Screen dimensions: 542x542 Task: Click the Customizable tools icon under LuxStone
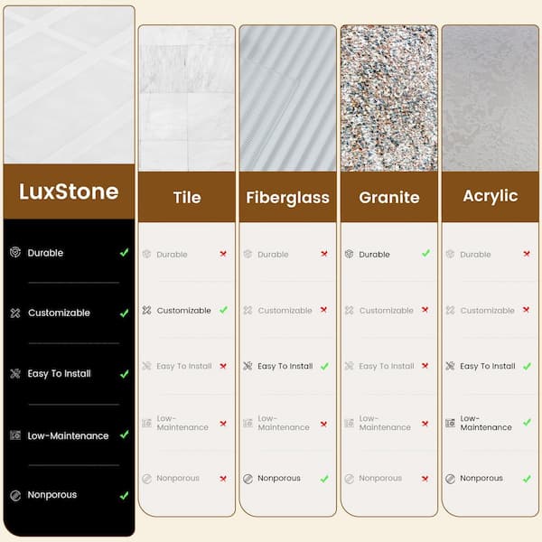[14, 313]
